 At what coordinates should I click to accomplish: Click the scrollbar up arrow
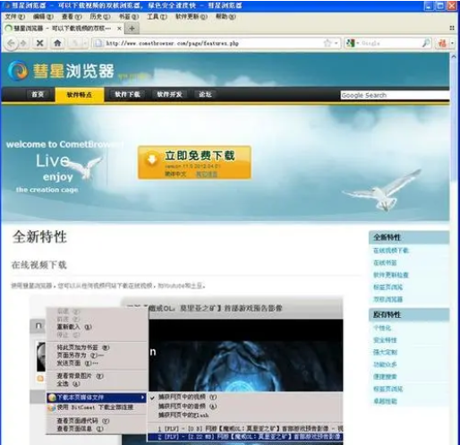454,56
